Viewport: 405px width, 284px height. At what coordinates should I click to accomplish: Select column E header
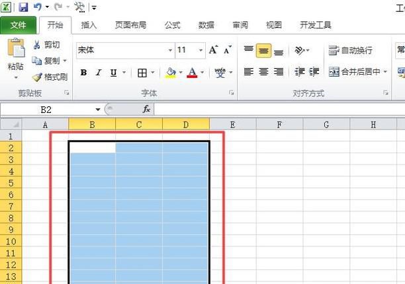pos(232,125)
